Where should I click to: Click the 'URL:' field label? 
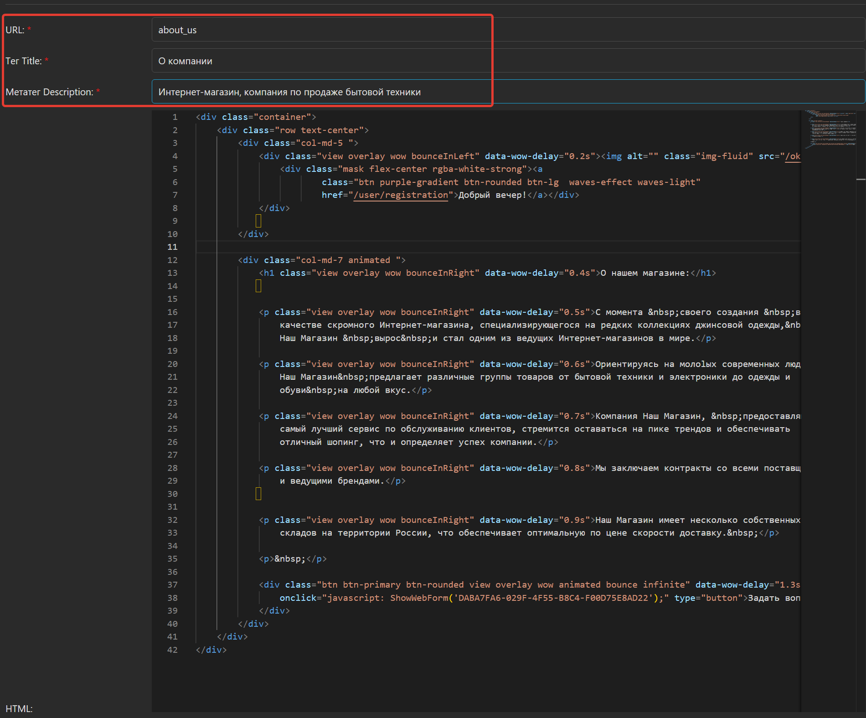(x=15, y=30)
